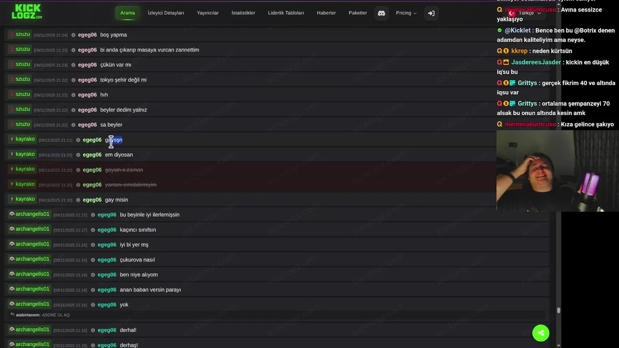Open İzleyici Detayları page
This screenshot has height=348, width=619.
coord(166,13)
